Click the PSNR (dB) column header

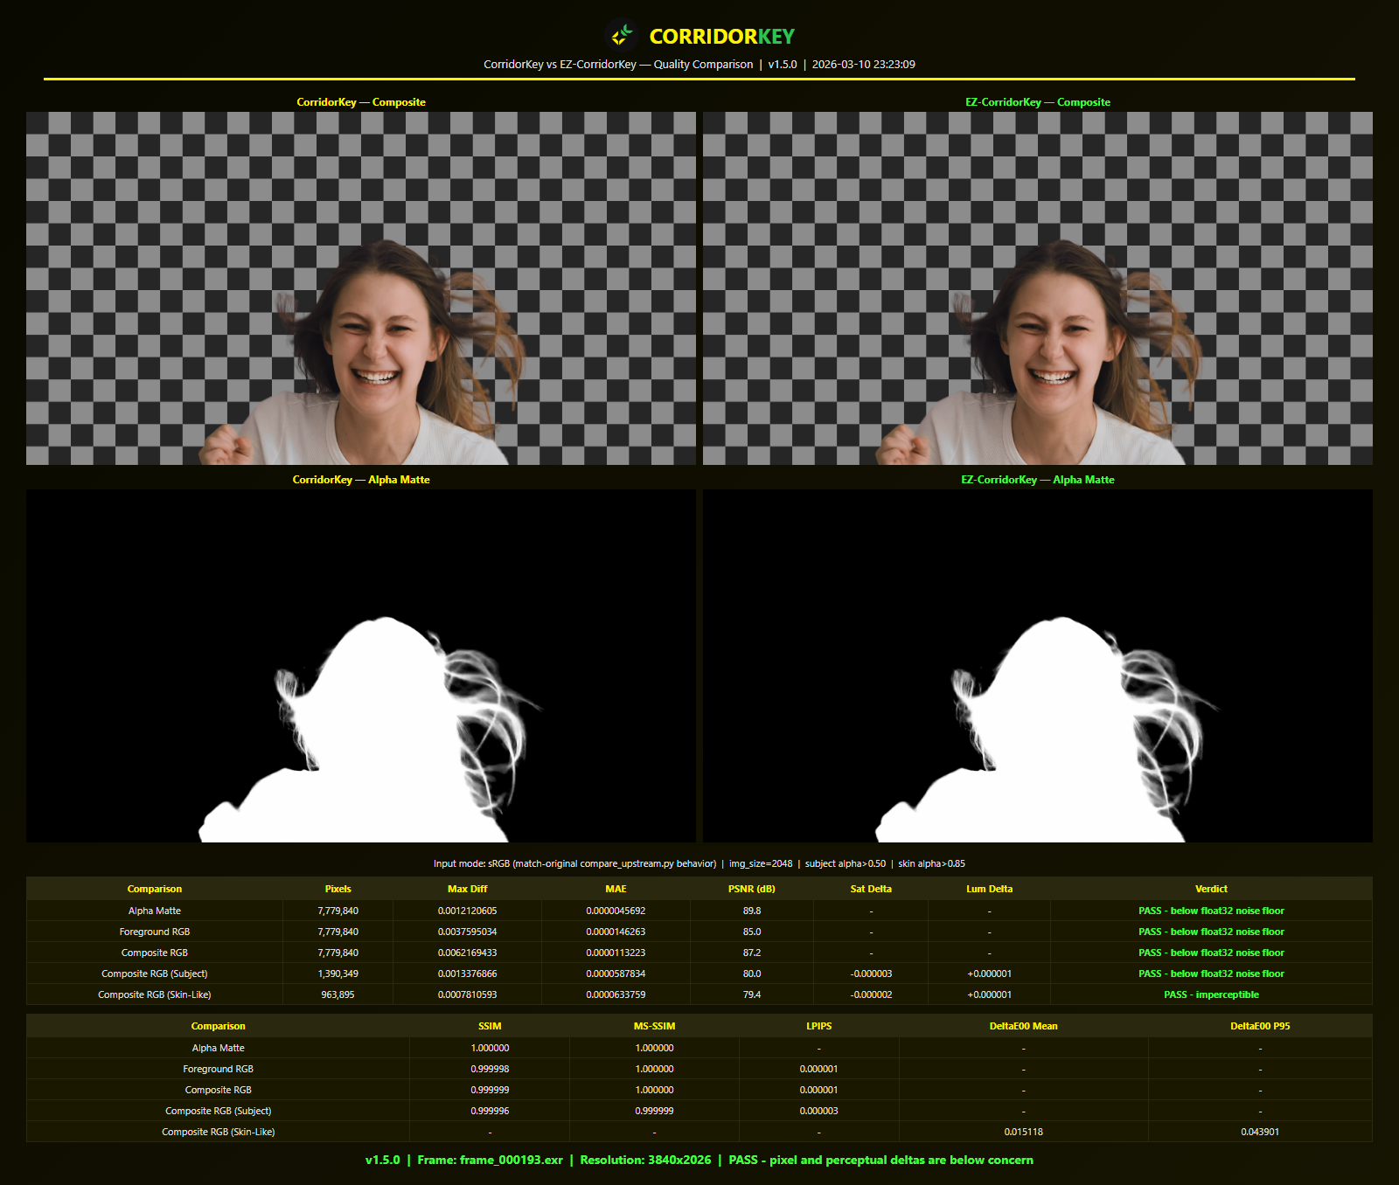point(752,889)
